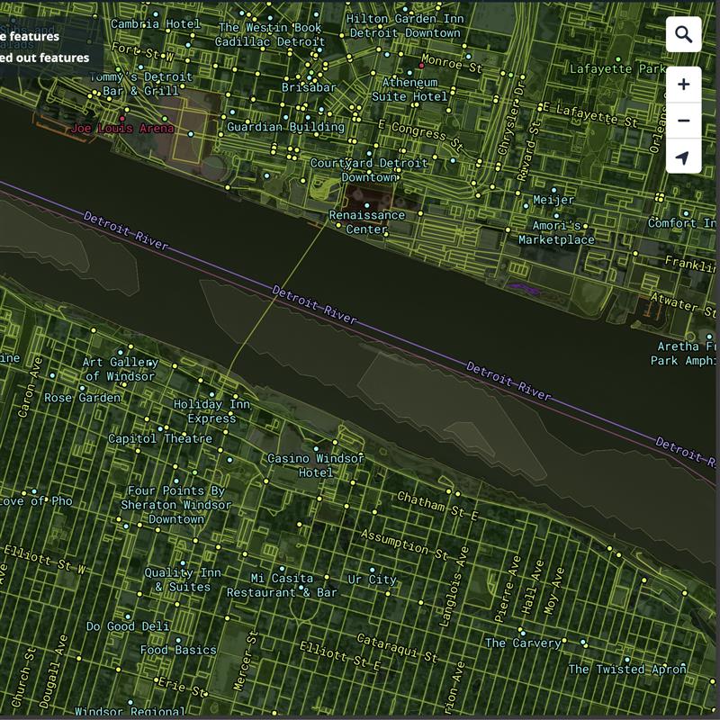Click the 'ed out features' legend entry
Viewport: 720px width, 720px height.
coord(45,58)
